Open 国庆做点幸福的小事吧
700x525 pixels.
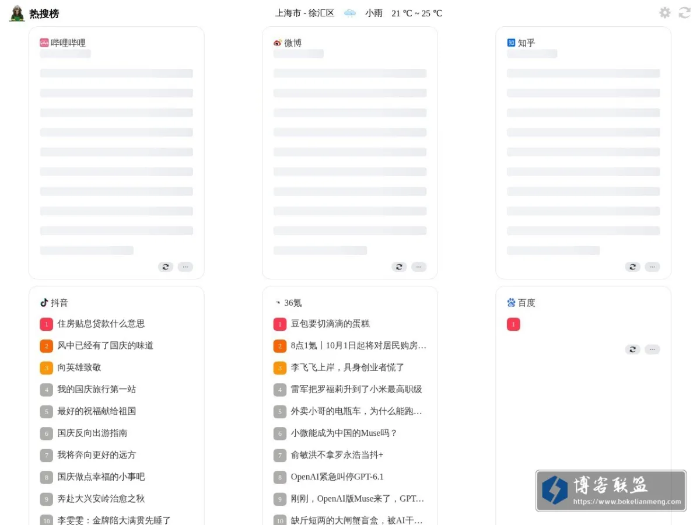[101, 477]
